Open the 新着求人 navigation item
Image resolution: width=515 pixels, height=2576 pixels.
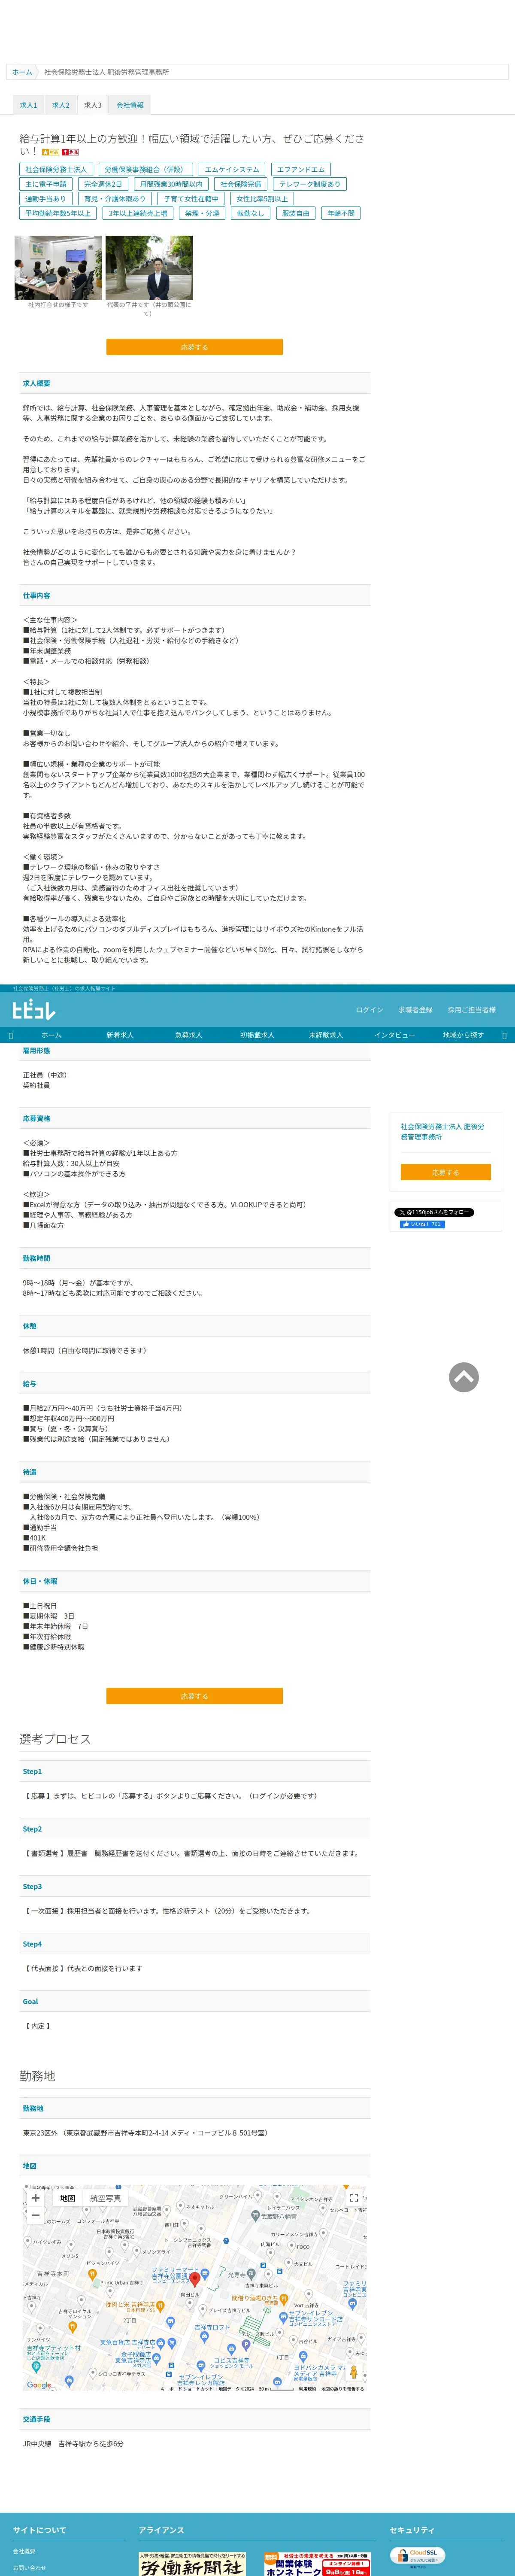pyautogui.click(x=120, y=1035)
